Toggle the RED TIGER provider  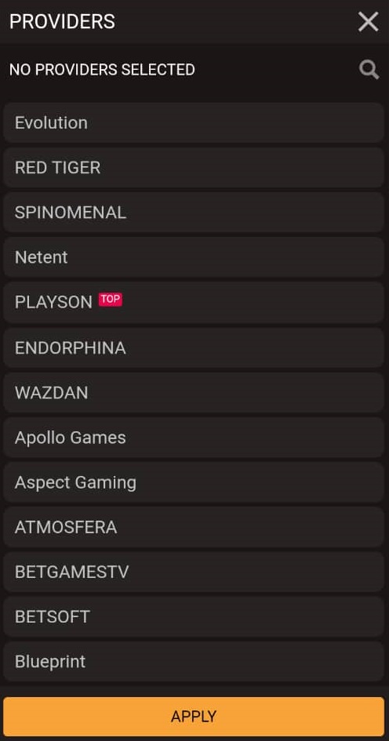(194, 168)
